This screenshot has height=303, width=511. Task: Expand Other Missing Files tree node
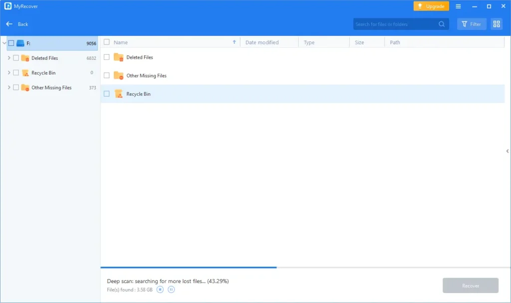coord(9,87)
